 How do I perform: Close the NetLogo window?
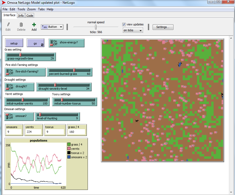point(228,2)
